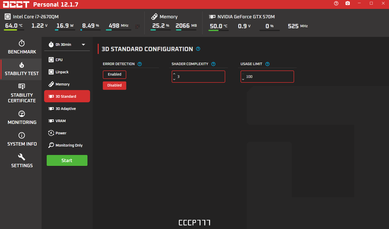Screen dimensions: 389x229
Task: Click the CPU test chip icon
Action: pos(51,60)
